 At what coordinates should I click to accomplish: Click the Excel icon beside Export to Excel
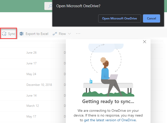22,34
